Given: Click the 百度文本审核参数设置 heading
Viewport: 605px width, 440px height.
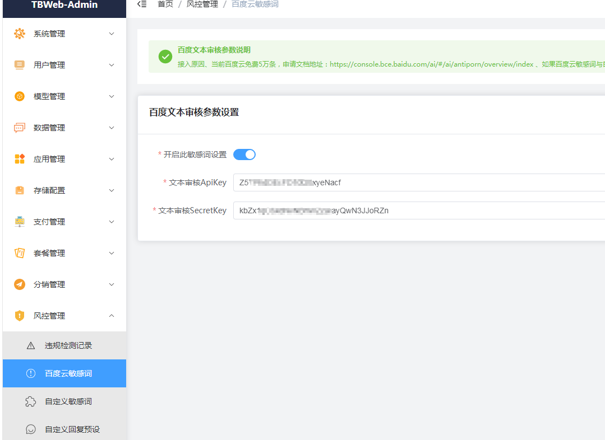Looking at the screenshot, I should click(194, 112).
